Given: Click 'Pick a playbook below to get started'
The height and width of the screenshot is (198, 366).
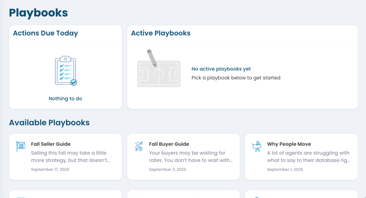Looking at the screenshot, I should tap(236, 78).
